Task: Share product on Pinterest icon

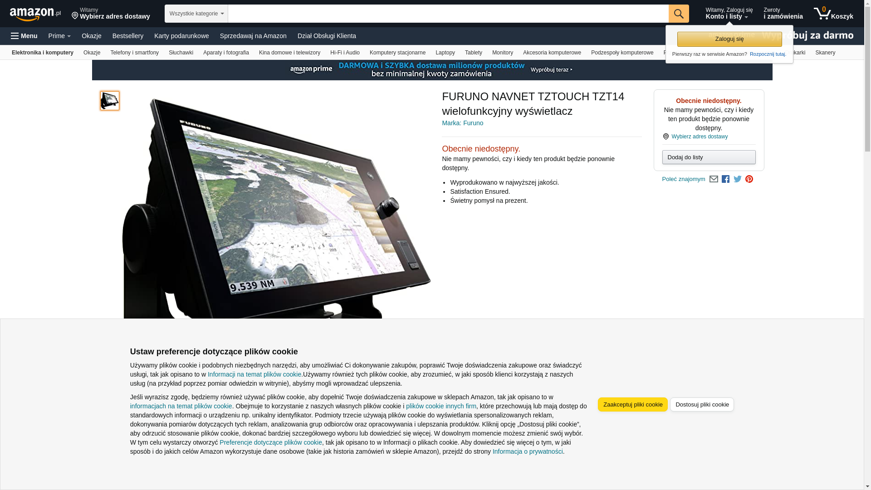Action: pos(749,179)
